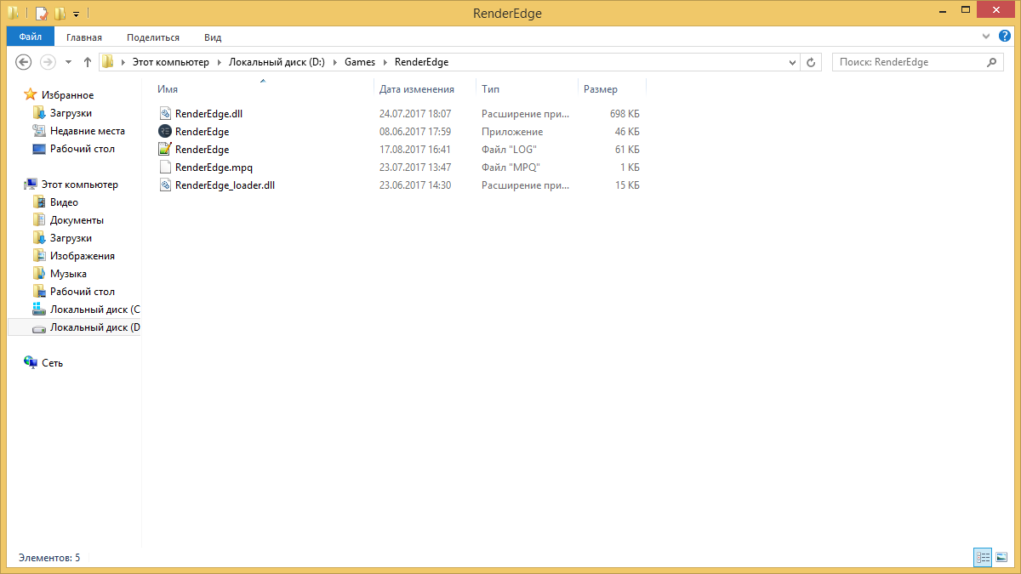Select the RenderEdge LOG file icon

pos(165,149)
